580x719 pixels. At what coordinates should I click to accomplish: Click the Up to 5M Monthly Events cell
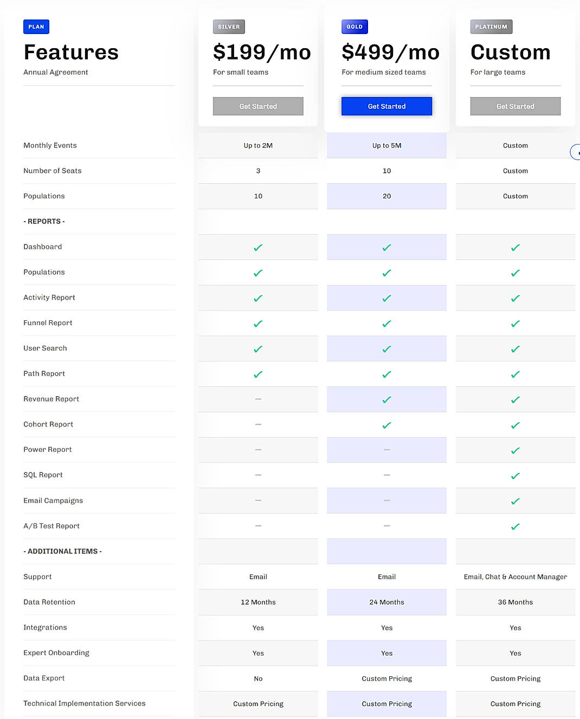pyautogui.click(x=386, y=145)
